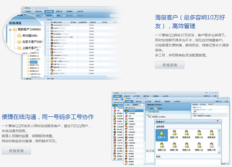Select agent 客服小李 in transfer dialog
The width and height of the screenshot is (232, 167).
pyautogui.click(x=174, y=135)
